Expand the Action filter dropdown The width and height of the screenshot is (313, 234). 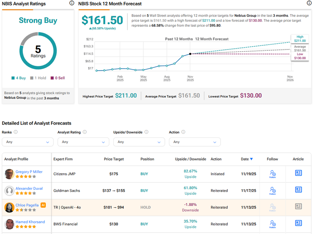(x=195, y=142)
